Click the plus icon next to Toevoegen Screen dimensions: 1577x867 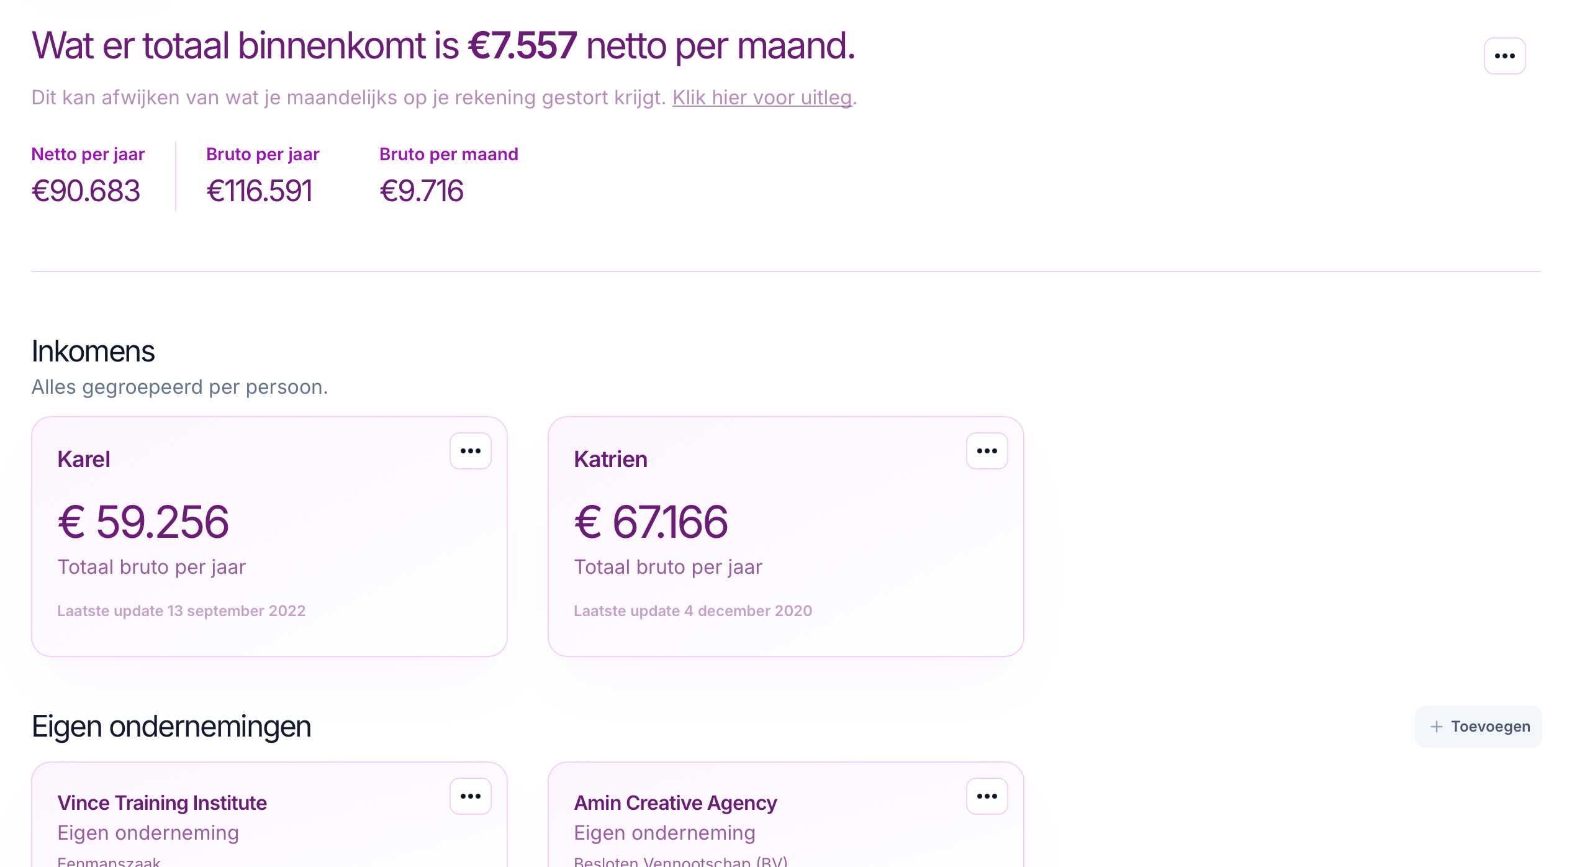pyautogui.click(x=1437, y=726)
